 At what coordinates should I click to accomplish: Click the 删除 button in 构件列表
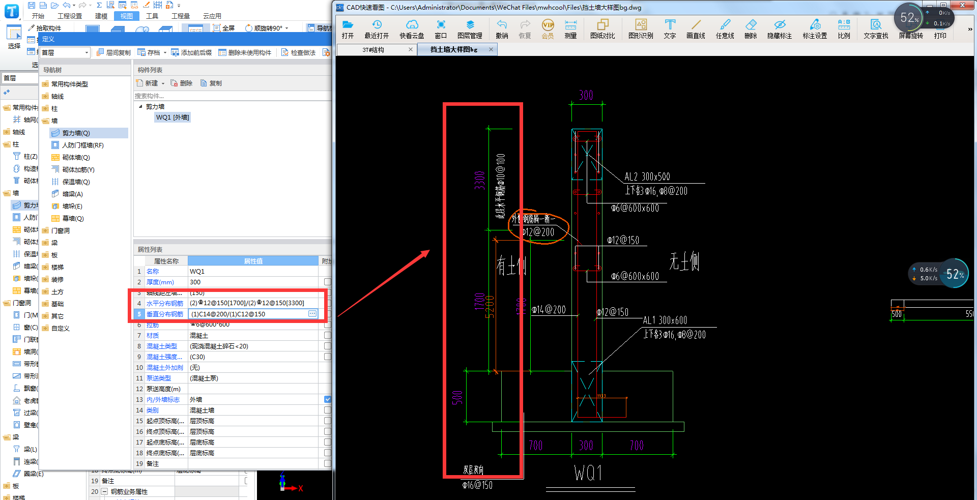pyautogui.click(x=182, y=83)
